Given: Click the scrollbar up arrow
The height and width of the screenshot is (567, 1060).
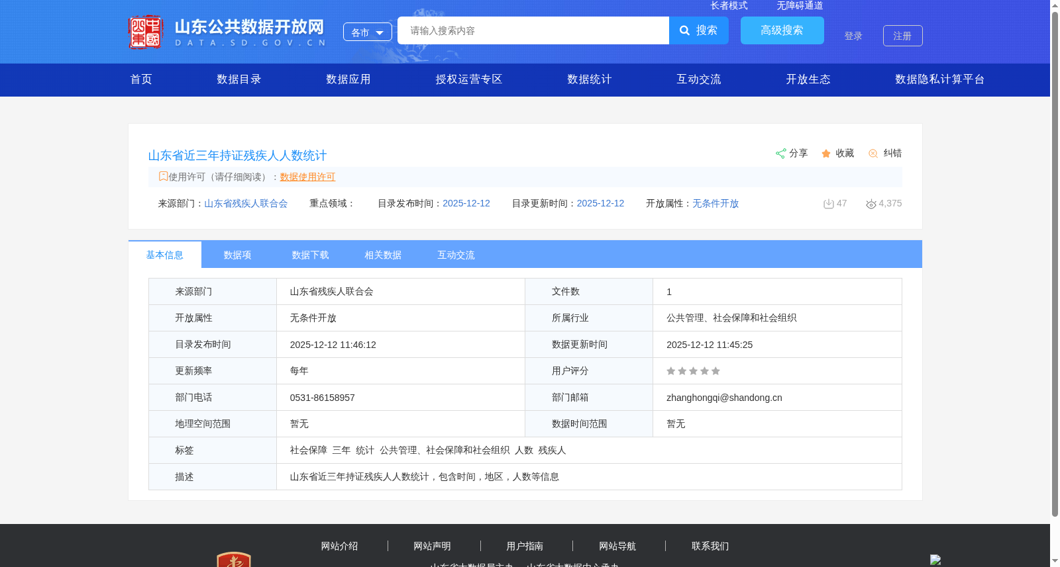Looking at the screenshot, I should coord(1055,5).
